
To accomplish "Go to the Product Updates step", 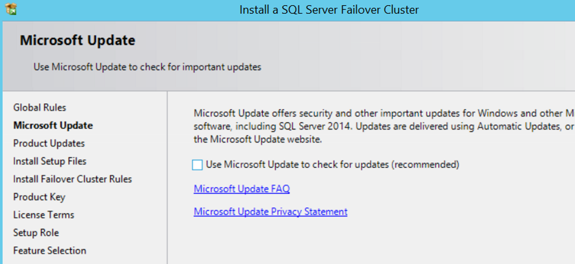I will [x=49, y=144].
